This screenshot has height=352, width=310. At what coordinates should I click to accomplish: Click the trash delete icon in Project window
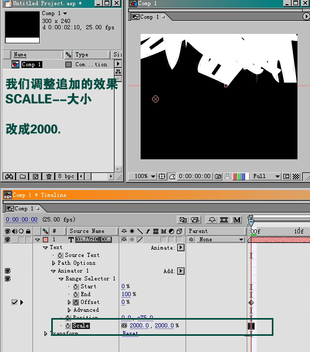pyautogui.click(x=49, y=177)
